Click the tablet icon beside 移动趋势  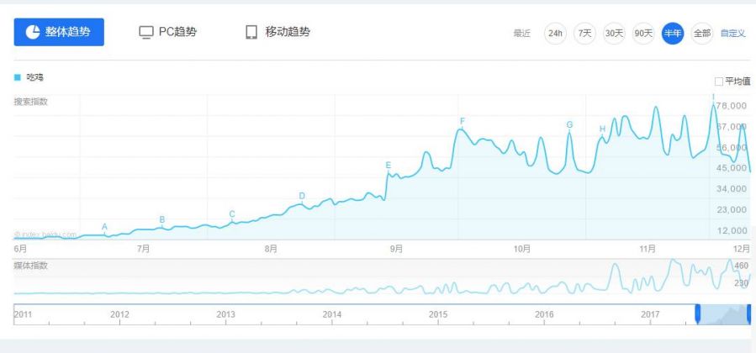click(251, 32)
